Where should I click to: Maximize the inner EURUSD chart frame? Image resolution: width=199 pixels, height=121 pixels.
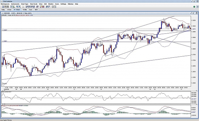pyautogui.click(x=194, y=13)
